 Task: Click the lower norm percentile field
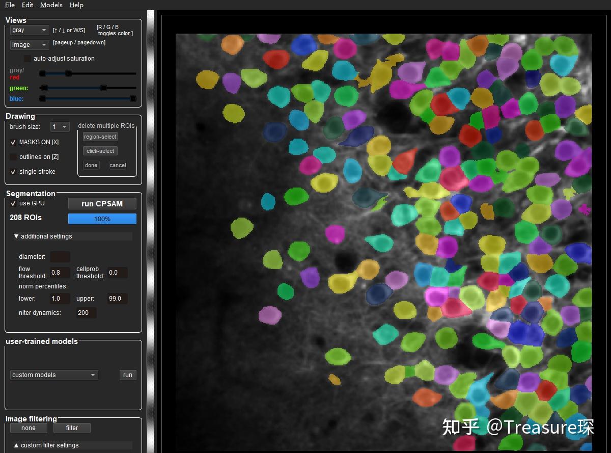pos(60,299)
